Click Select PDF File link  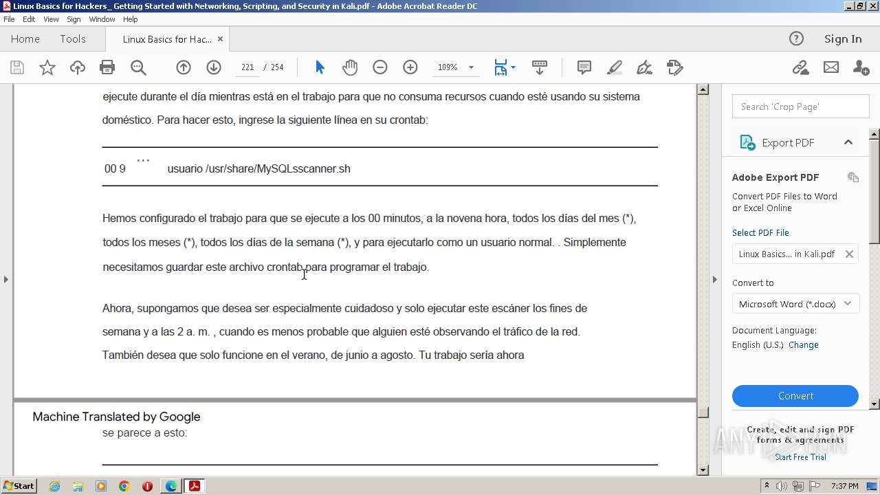[760, 232]
